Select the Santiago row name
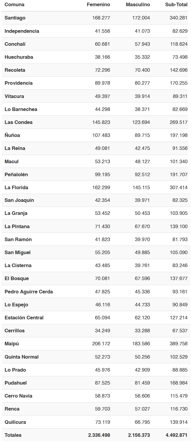 (x=15, y=18)
